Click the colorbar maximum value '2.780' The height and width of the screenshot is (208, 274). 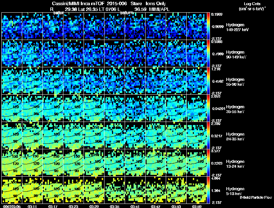click(216, 124)
